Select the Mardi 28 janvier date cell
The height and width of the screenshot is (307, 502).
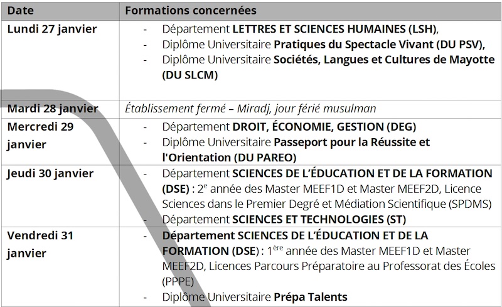[x=60, y=109]
